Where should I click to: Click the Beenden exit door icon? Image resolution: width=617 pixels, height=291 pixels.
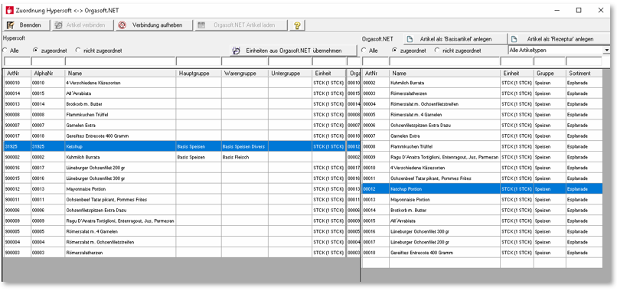(x=11, y=25)
